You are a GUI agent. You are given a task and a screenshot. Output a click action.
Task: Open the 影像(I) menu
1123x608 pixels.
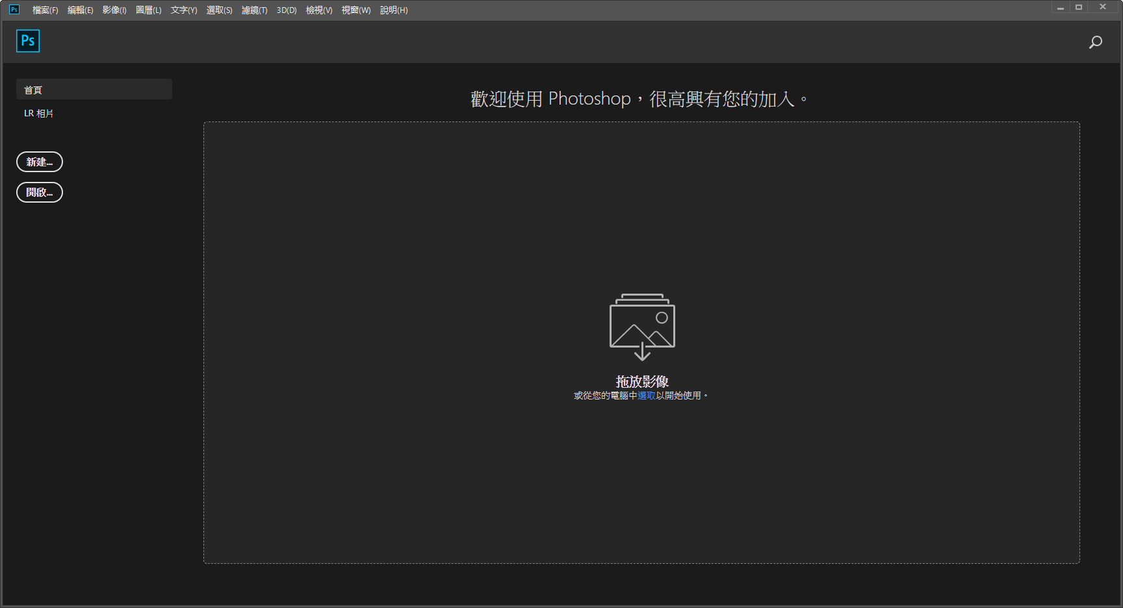[114, 10]
